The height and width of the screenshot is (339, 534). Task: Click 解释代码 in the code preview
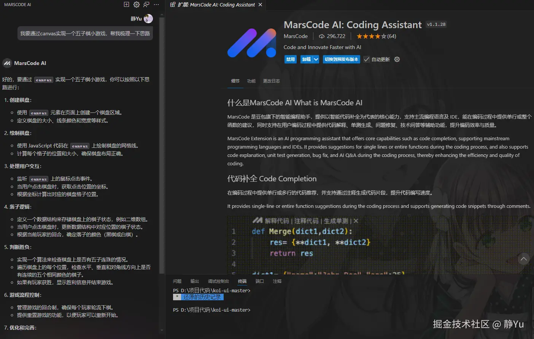pos(277,221)
